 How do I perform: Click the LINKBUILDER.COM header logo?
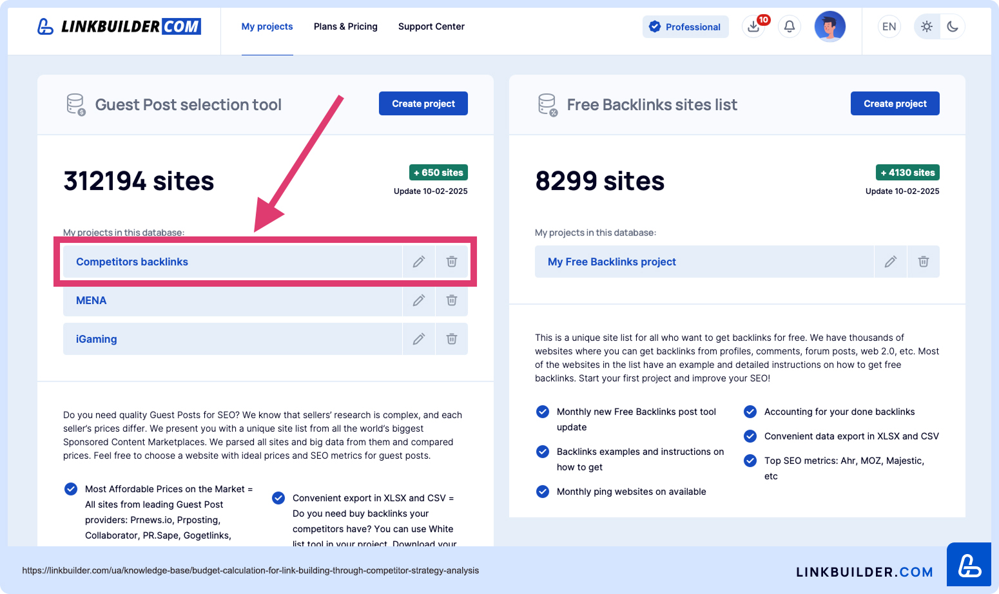(x=119, y=27)
